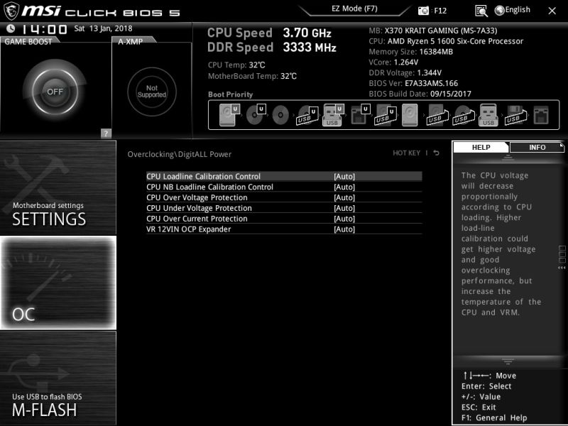The width and height of the screenshot is (568, 426).
Task: Click the DDR Speed 3333 MHz readout
Action: pos(272,47)
